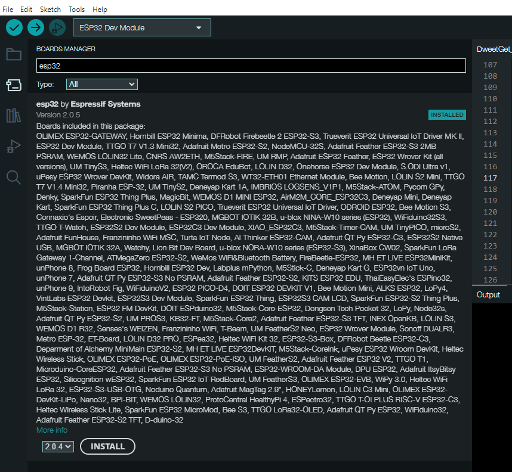The image size is (512, 472).
Task: Click the esp32 boards search field
Action: tap(251, 66)
